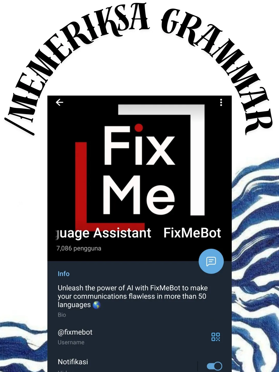This screenshot has height=372, width=279.
Task: Click the Username label under @fixmebot
Action: [x=71, y=342]
